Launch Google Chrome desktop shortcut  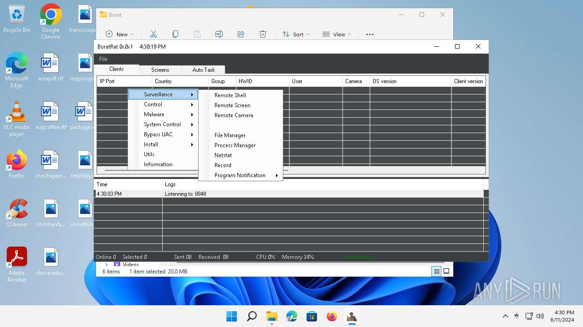pyautogui.click(x=51, y=21)
